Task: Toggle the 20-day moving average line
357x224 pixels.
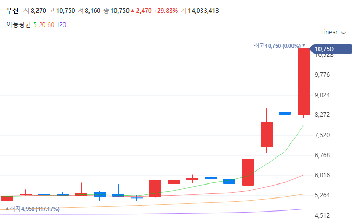Action: pyautogui.click(x=42, y=25)
